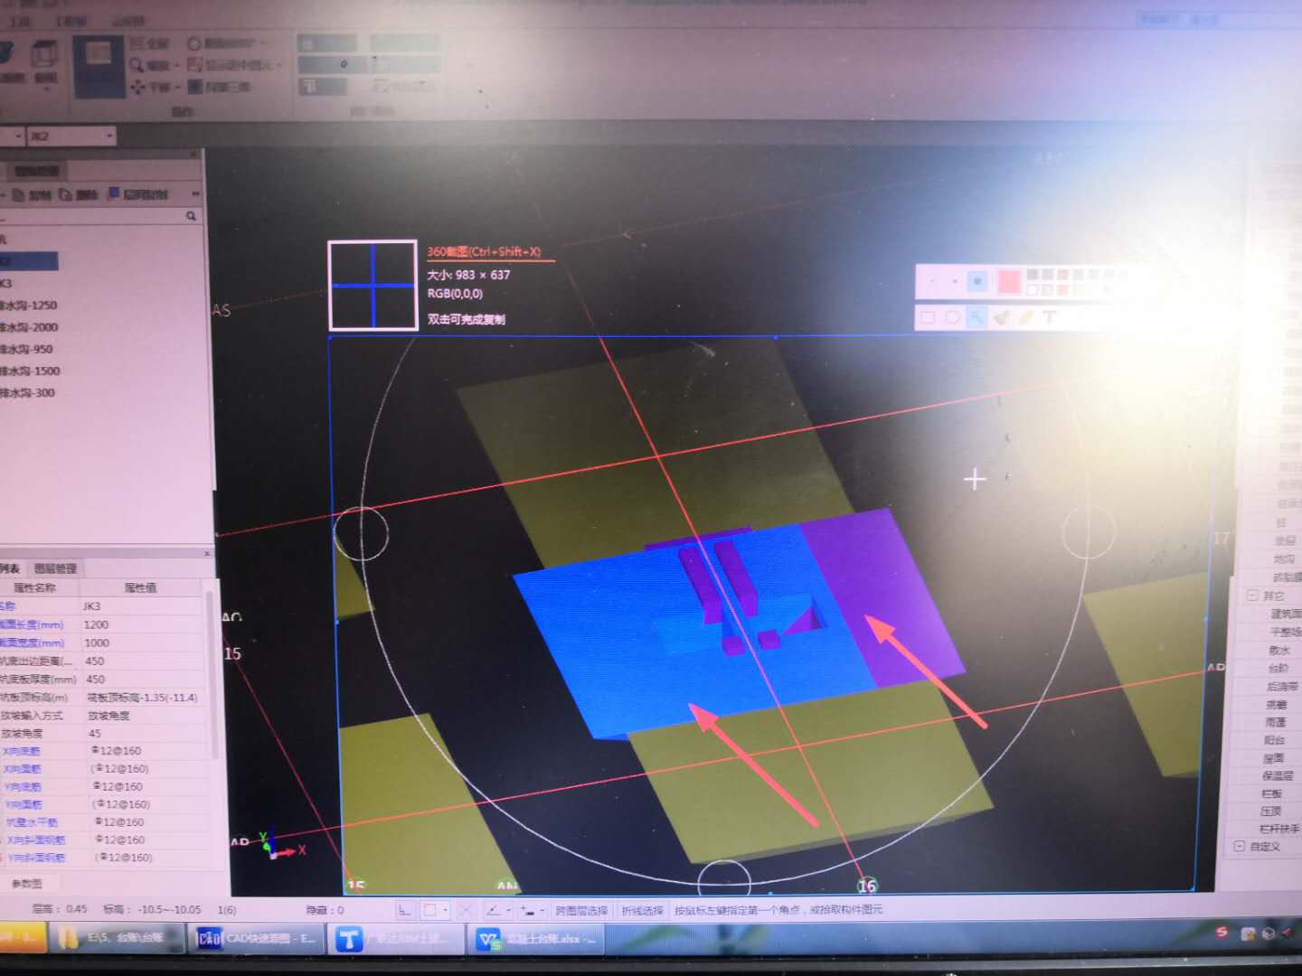This screenshot has height=976, width=1302.
Task: Select 排水沟-1250 in the component list
Action: (x=28, y=305)
